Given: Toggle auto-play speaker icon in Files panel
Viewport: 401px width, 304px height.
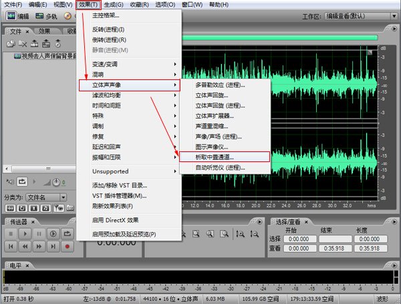Looking at the screenshot, I should pyautogui.click(x=10, y=182).
